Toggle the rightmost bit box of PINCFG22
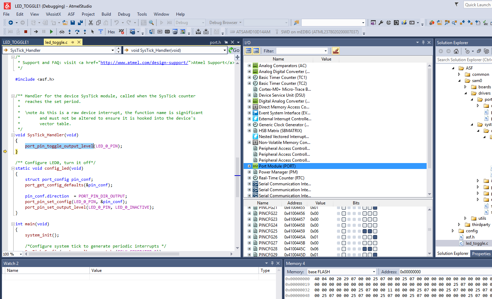 [375, 213]
